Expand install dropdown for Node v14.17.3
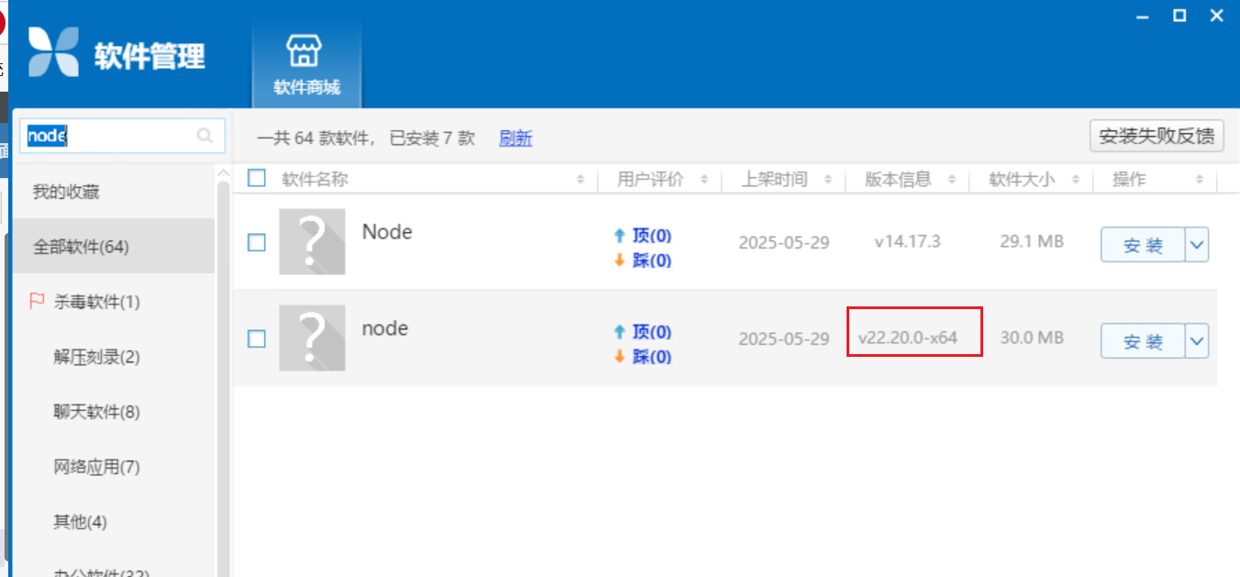The height and width of the screenshot is (577, 1240). pos(1197,245)
